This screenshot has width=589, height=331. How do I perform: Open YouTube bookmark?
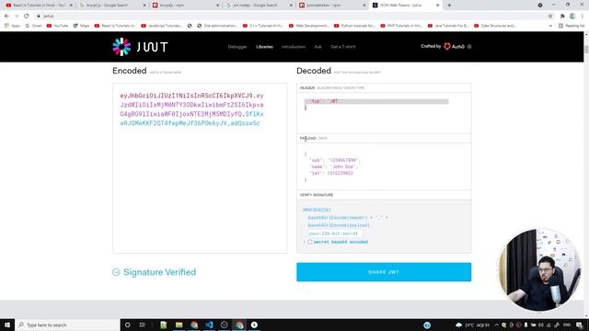57,26
